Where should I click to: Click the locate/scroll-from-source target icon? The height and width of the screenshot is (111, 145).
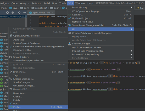[8, 13]
